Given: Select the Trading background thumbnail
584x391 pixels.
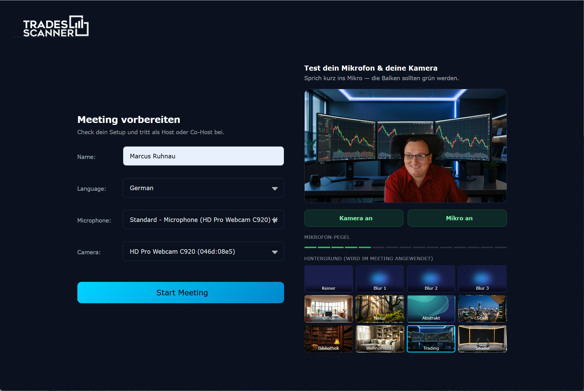Looking at the screenshot, I should click(431, 339).
